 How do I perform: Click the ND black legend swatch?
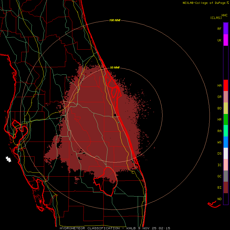tap(226, 199)
